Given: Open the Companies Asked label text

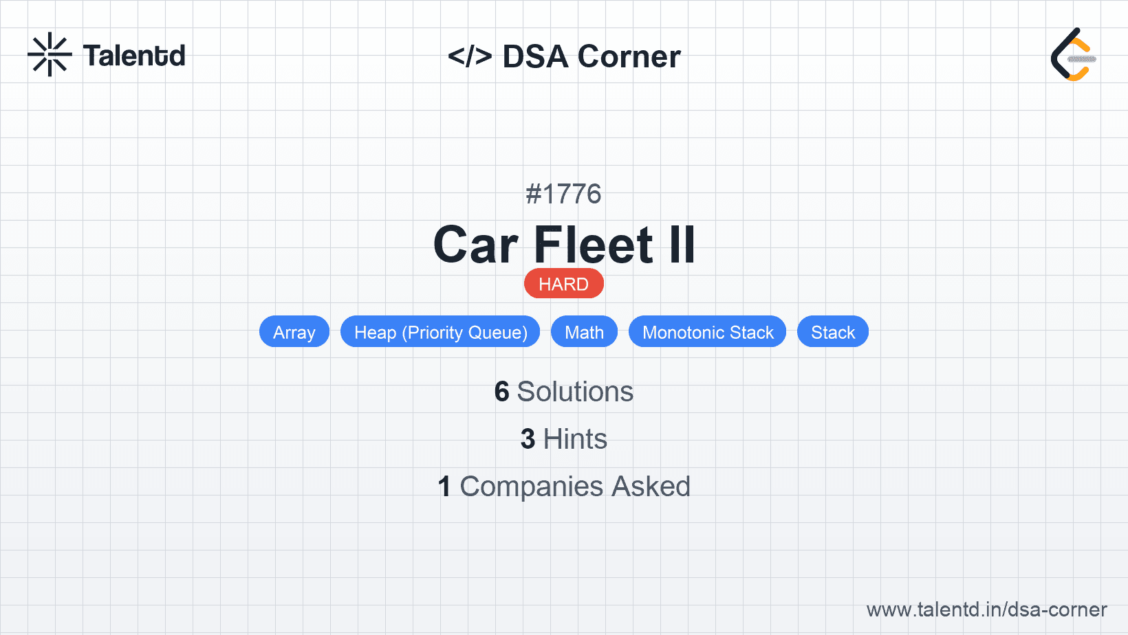Looking at the screenshot, I should 575,487.
